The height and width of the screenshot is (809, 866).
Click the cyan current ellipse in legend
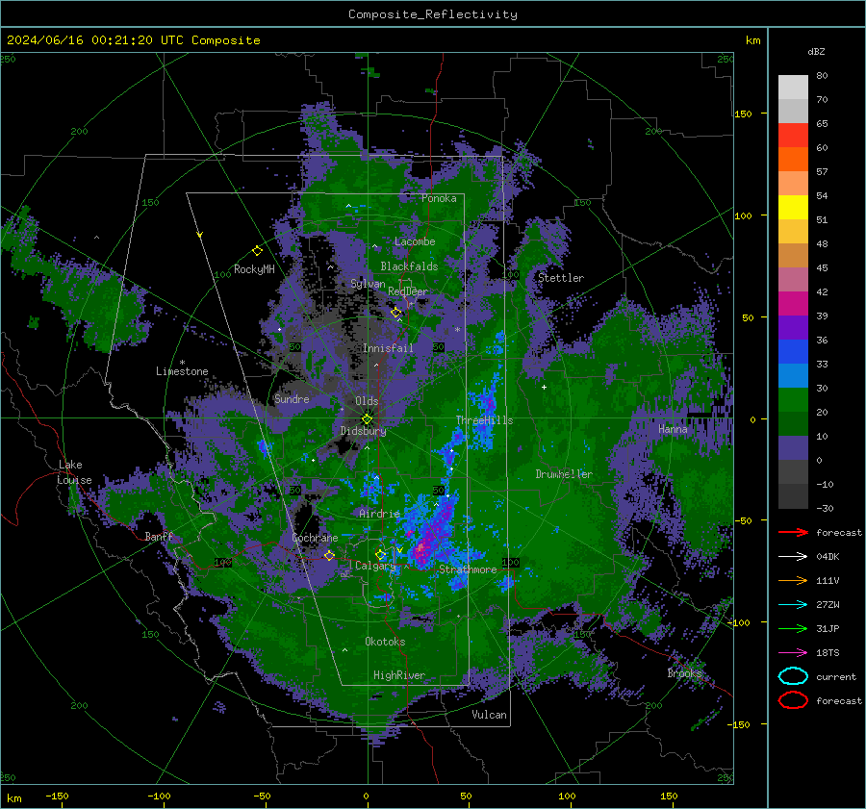pyautogui.click(x=793, y=676)
